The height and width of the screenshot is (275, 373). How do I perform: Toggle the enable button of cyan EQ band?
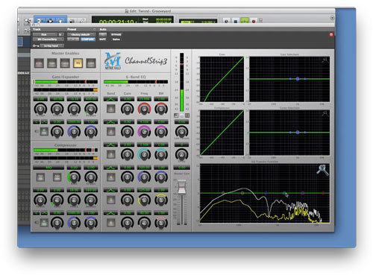point(110,154)
